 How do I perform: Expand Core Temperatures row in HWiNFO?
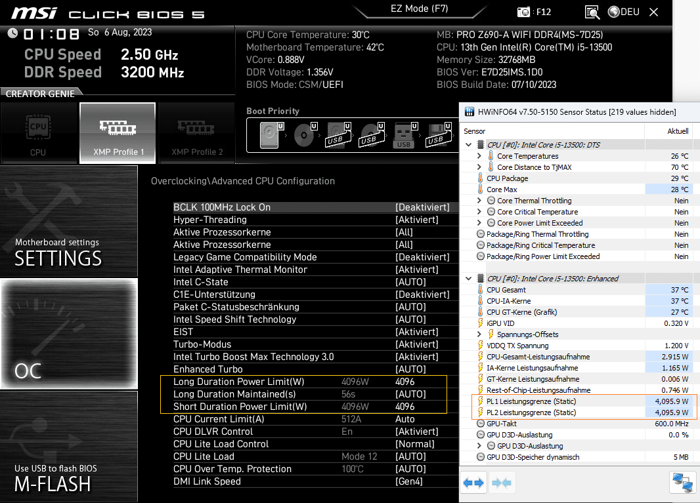479,155
